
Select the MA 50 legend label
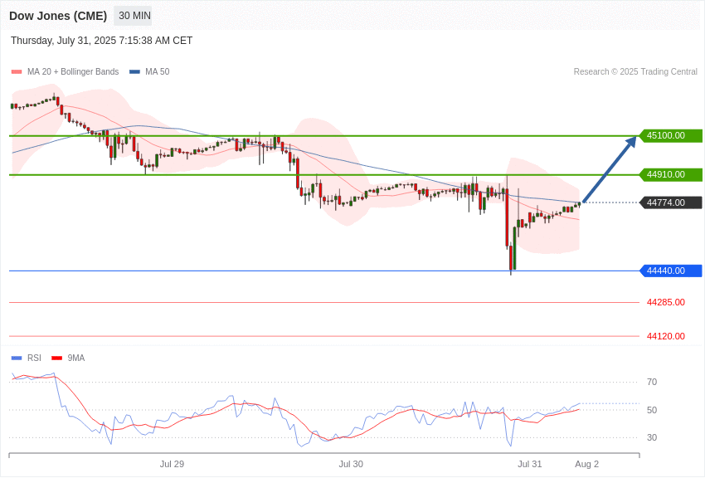[x=157, y=72]
